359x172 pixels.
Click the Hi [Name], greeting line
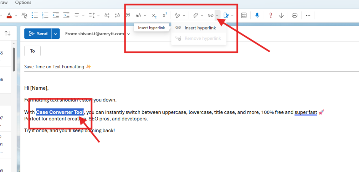pyautogui.click(x=36, y=88)
